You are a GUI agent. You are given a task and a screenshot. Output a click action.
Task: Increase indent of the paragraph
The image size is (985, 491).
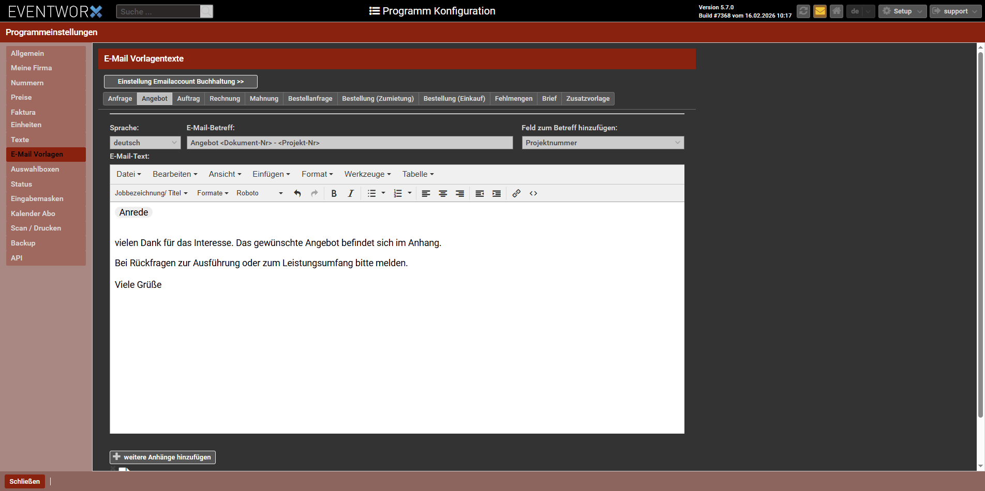(497, 193)
